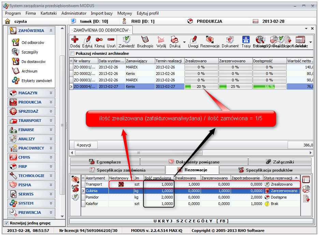Click the Klonuj toolbar icon
The width and height of the screenshot is (319, 236).
(100, 40)
